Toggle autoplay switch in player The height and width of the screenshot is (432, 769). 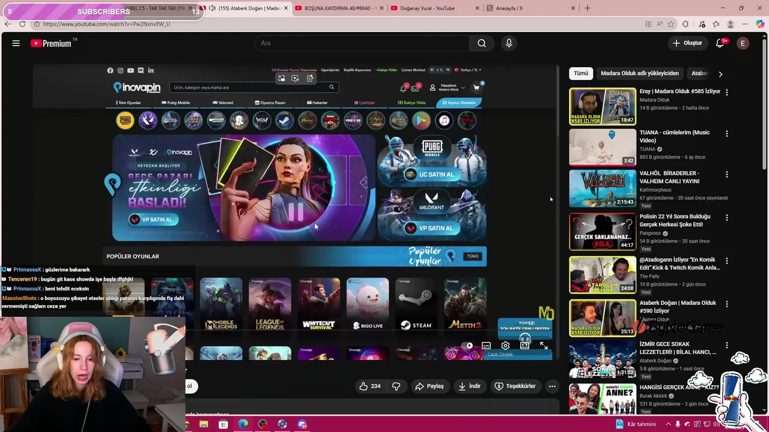467,346
